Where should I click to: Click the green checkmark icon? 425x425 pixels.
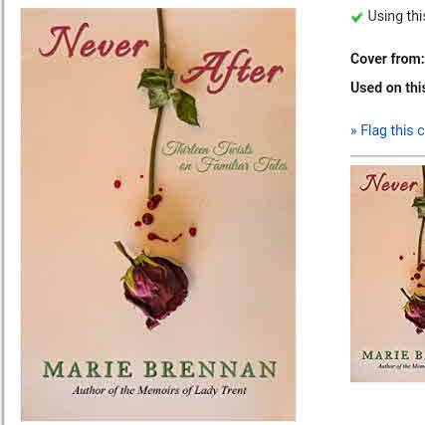[356, 17]
